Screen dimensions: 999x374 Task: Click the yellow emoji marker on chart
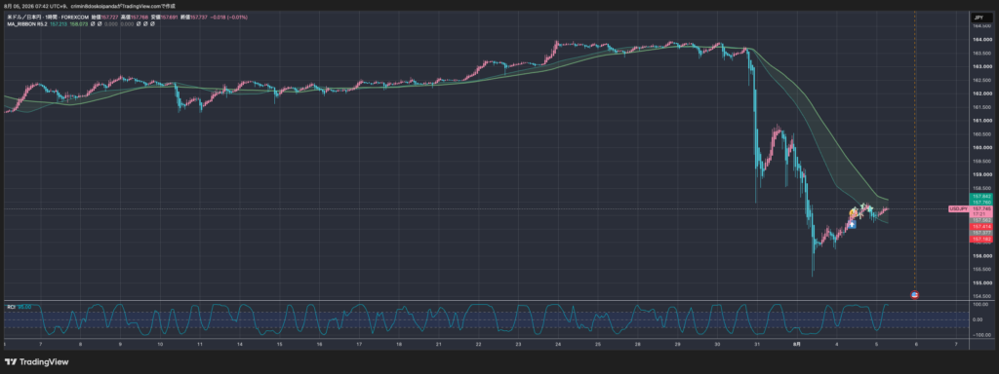tap(853, 211)
